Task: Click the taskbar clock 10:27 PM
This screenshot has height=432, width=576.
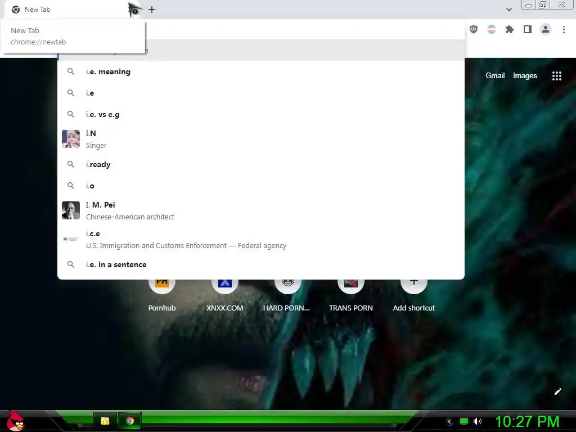Action: click(527, 421)
